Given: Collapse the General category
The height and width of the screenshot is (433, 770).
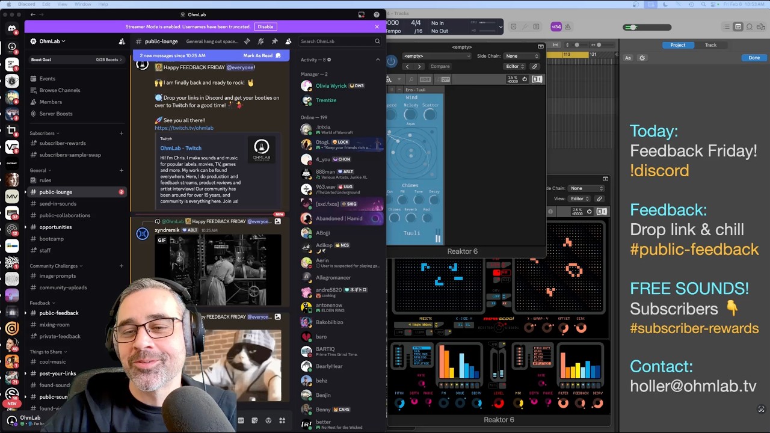Looking at the screenshot, I should tap(40, 171).
